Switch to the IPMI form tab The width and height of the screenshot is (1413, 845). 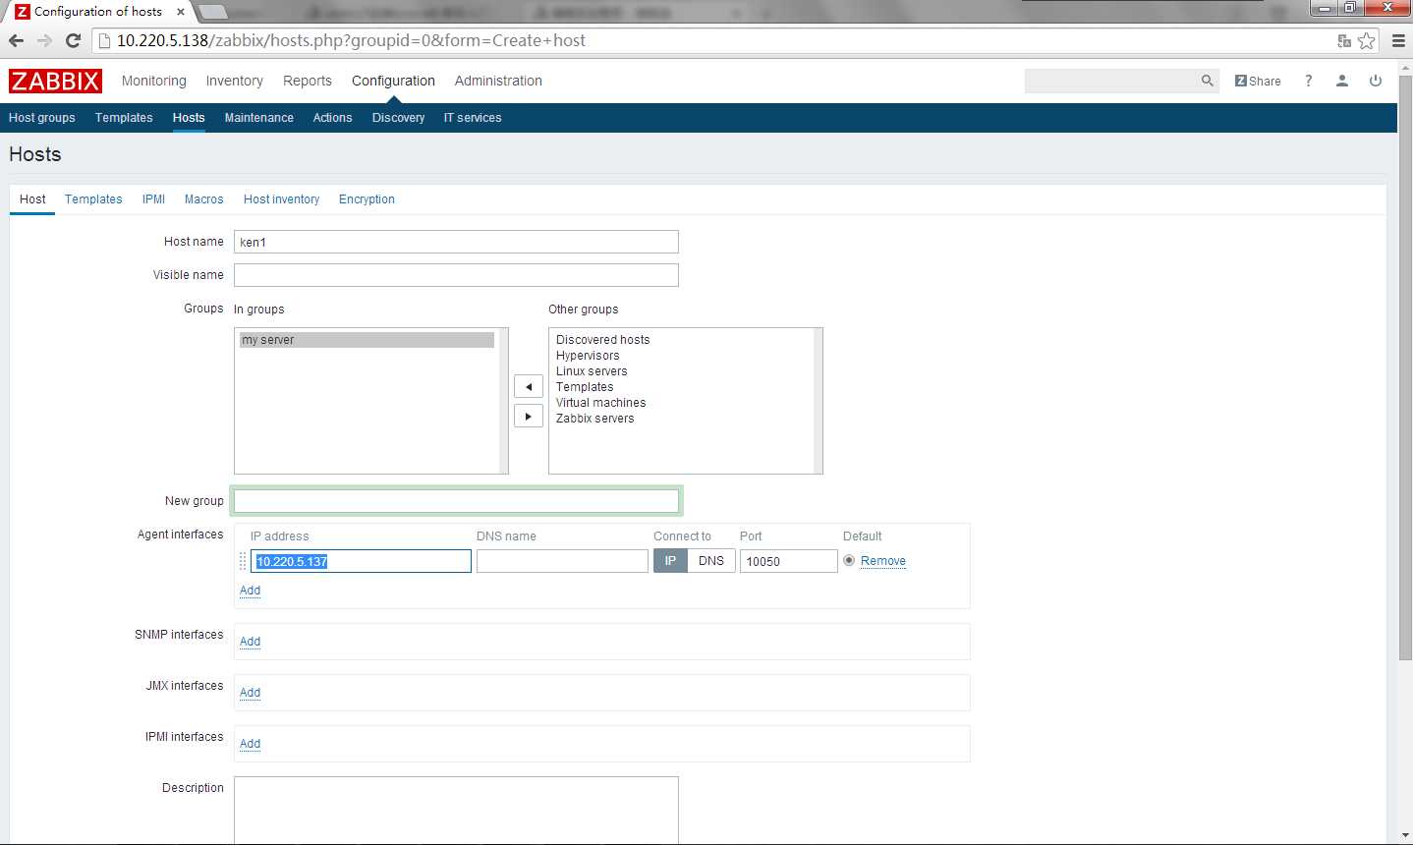click(x=153, y=198)
